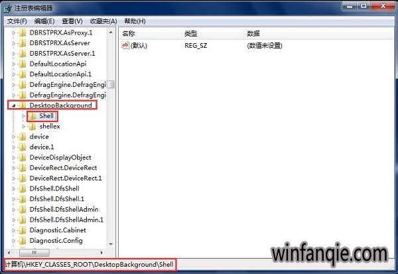The image size is (398, 274).
Task: Select the DeviceRect.DeviceRect key
Action: click(x=63, y=168)
